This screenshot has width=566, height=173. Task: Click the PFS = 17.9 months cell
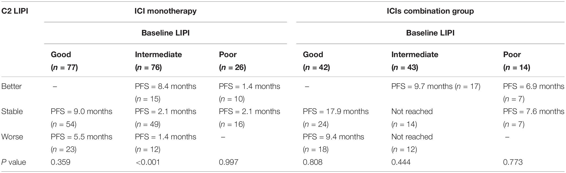point(336,118)
